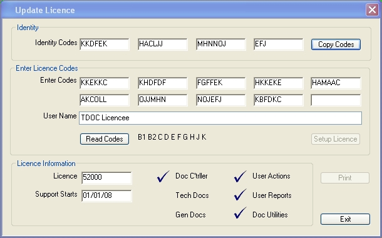Click the Doc Utilities label
The height and width of the screenshot is (238, 382).
point(270,215)
